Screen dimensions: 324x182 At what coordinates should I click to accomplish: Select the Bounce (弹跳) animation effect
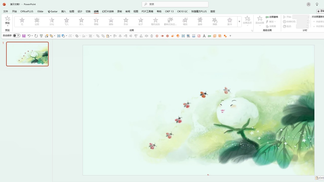pyautogui.click(x=215, y=21)
